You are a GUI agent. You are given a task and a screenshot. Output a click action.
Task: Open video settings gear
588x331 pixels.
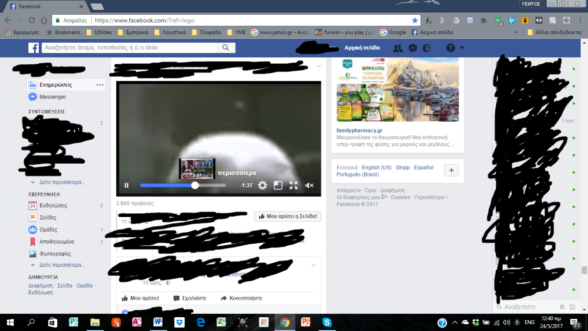coord(263,185)
